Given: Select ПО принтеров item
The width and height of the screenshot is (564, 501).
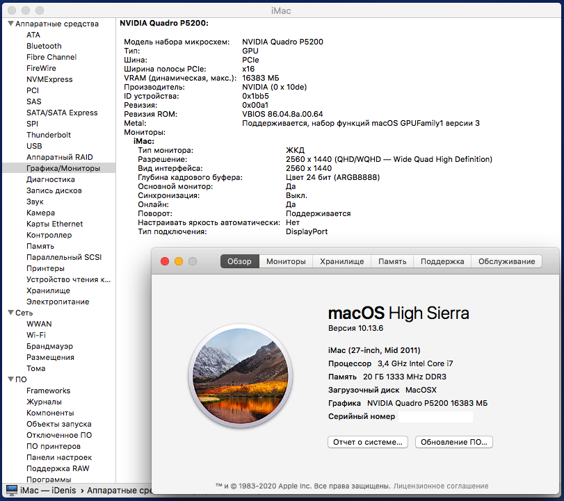Looking at the screenshot, I should [x=54, y=446].
